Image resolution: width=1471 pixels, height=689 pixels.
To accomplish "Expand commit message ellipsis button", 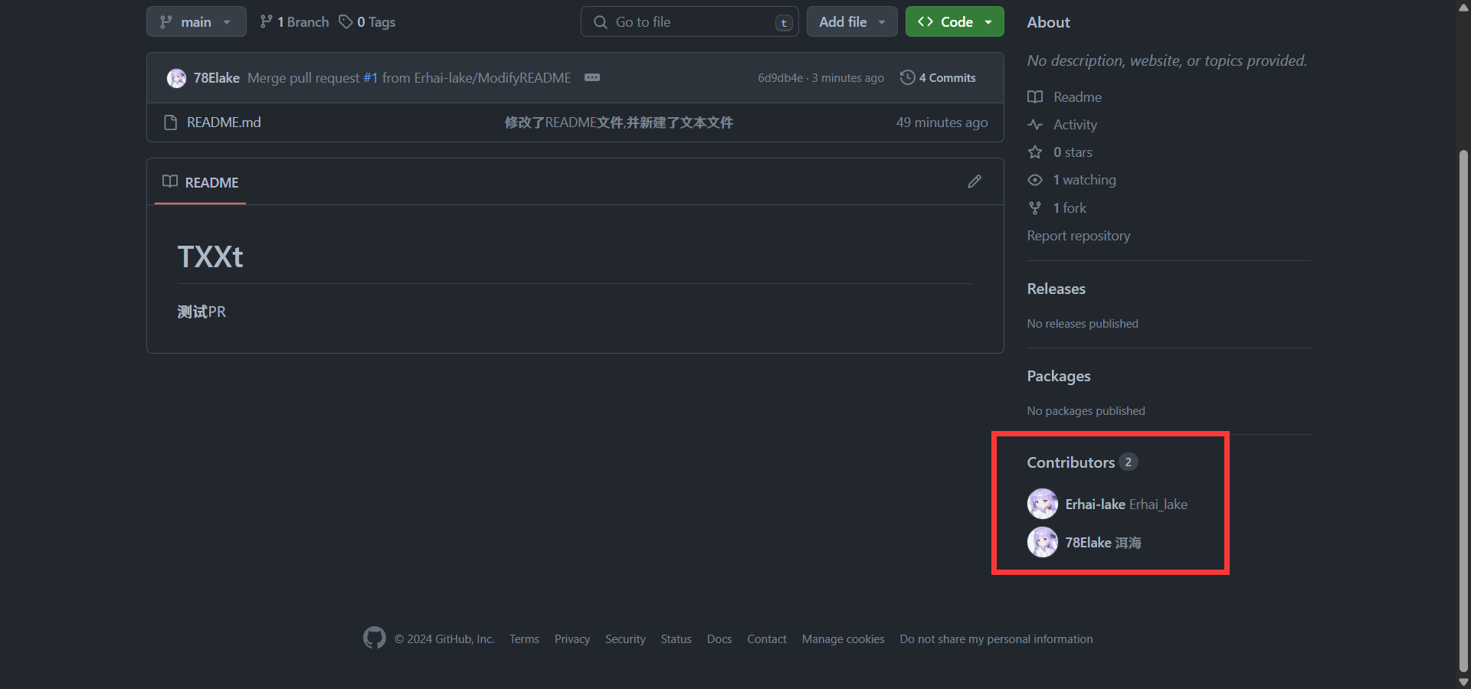I will tap(591, 78).
